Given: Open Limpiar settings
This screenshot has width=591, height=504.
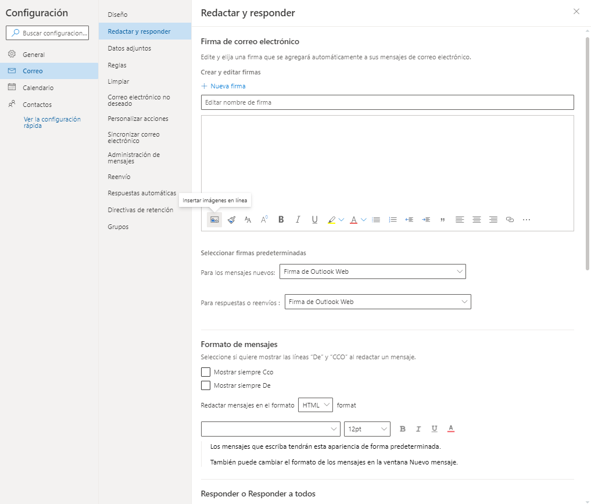Looking at the screenshot, I should coord(145,81).
